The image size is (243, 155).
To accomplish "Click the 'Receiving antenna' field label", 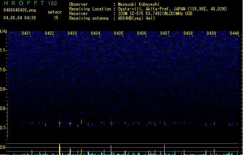I will [89, 18].
